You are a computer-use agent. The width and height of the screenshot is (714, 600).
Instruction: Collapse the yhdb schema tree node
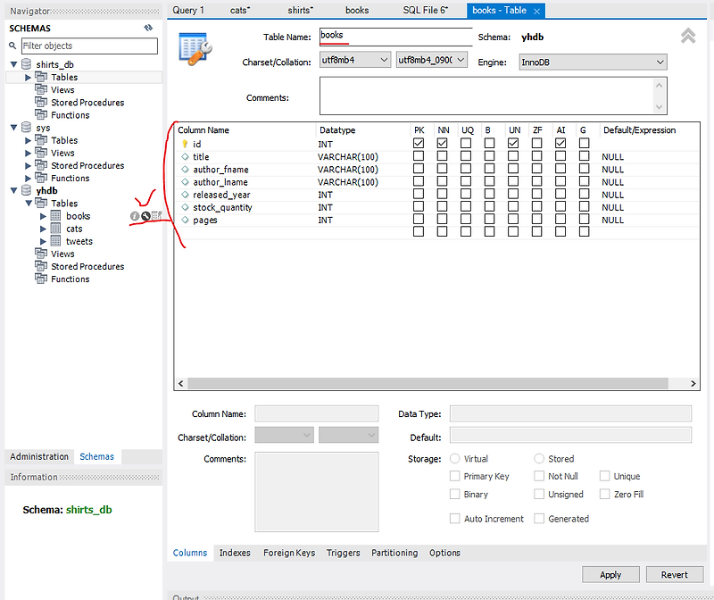[12, 190]
